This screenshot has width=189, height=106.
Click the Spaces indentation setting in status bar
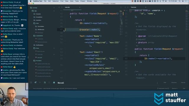(175, 89)
